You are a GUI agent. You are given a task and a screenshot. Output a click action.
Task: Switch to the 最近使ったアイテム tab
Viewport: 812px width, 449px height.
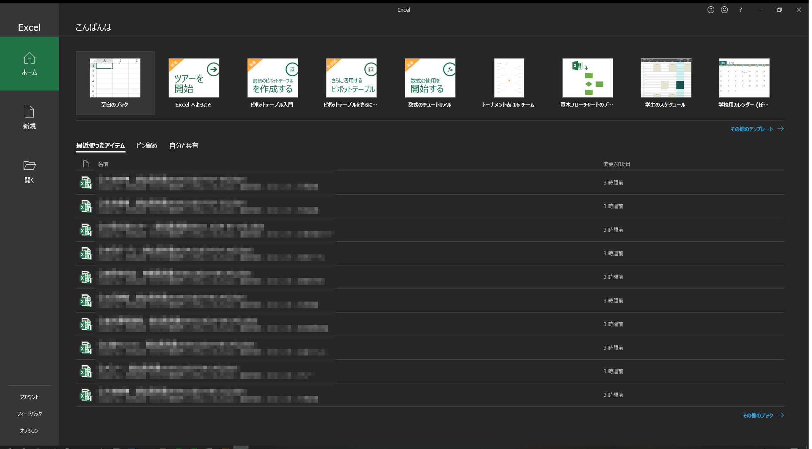click(x=101, y=146)
